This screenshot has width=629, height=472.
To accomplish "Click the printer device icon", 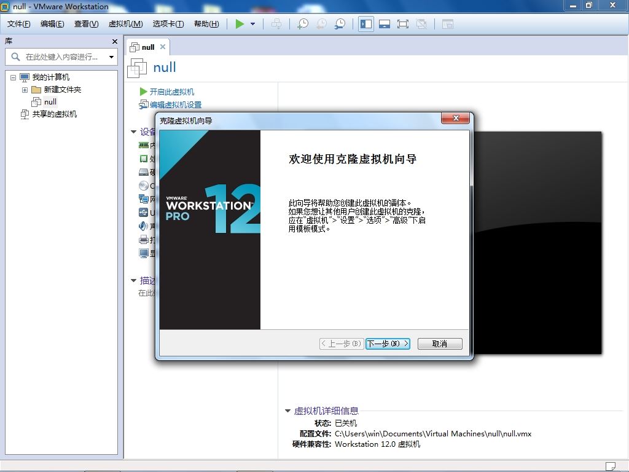I will point(144,240).
